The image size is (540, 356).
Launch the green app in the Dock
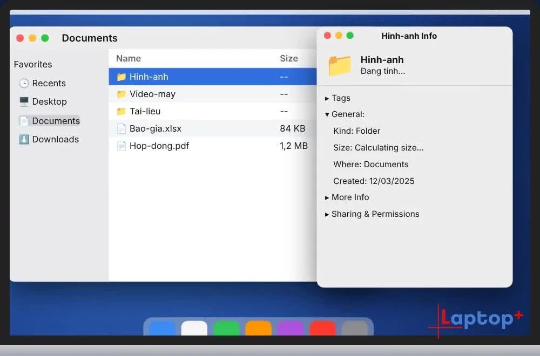coord(226,328)
